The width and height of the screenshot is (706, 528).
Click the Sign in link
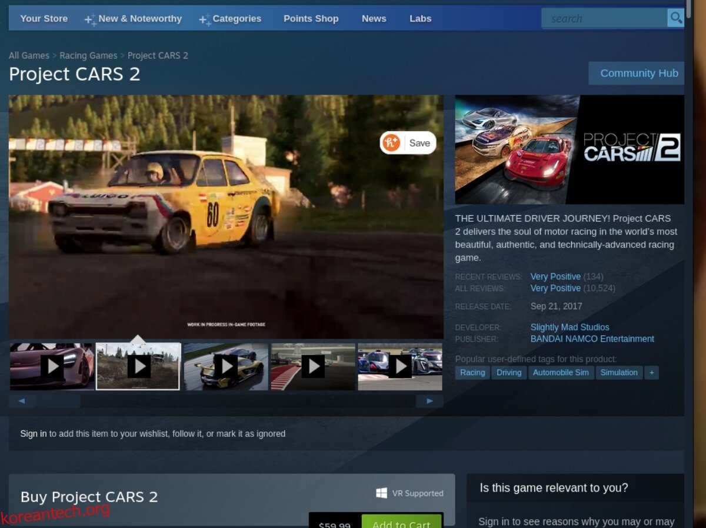point(33,434)
